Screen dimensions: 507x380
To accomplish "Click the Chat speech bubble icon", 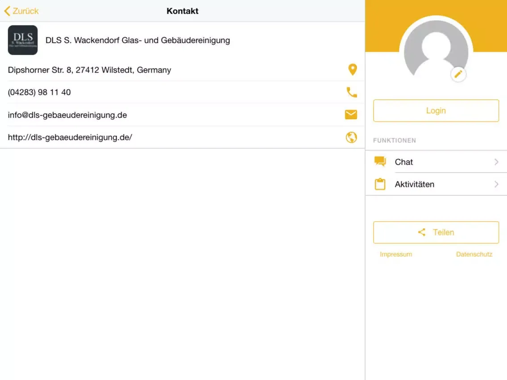I will tap(380, 161).
